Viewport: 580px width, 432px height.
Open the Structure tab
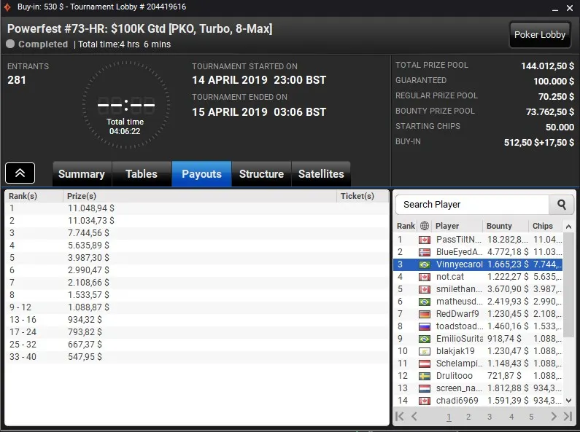click(x=261, y=174)
